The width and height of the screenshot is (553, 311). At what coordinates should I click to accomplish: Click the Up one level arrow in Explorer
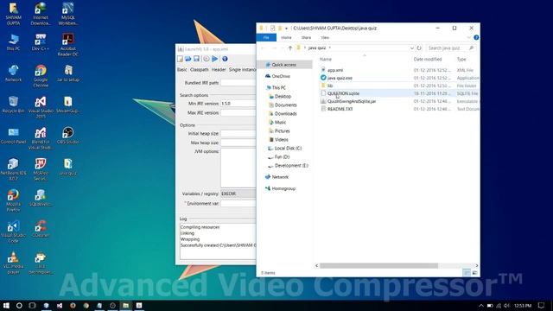coord(290,48)
